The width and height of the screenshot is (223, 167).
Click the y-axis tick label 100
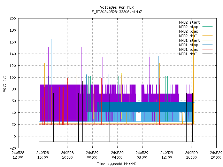tap(13, 78)
